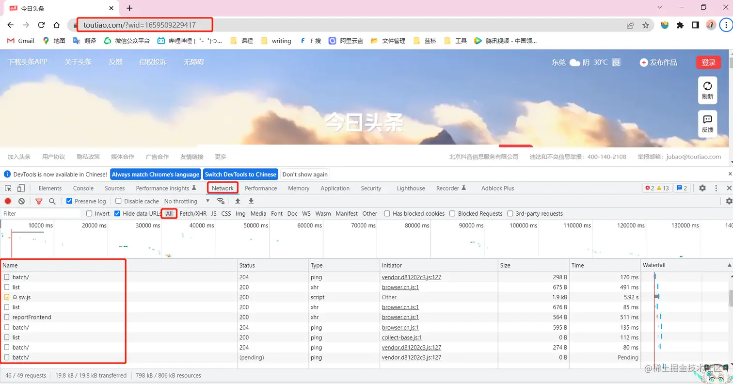The width and height of the screenshot is (733, 384).
Task: Clear the network log
Action: (21, 201)
